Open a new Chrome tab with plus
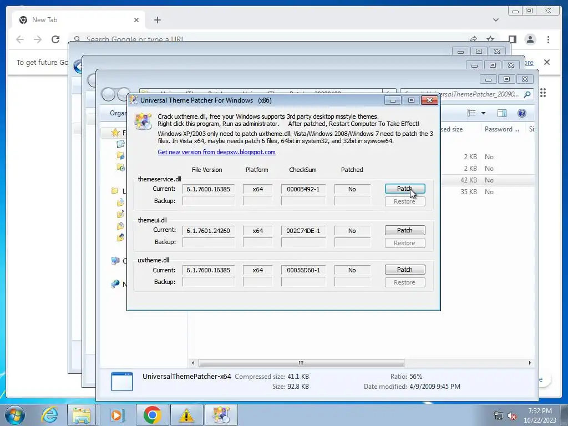Viewport: 568px width, 426px height. 157,20
